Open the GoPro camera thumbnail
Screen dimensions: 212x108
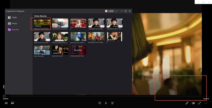[x=78, y=36]
